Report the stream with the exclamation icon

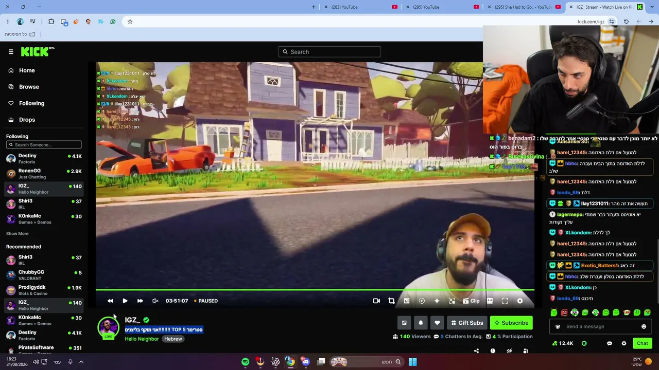click(x=493, y=351)
